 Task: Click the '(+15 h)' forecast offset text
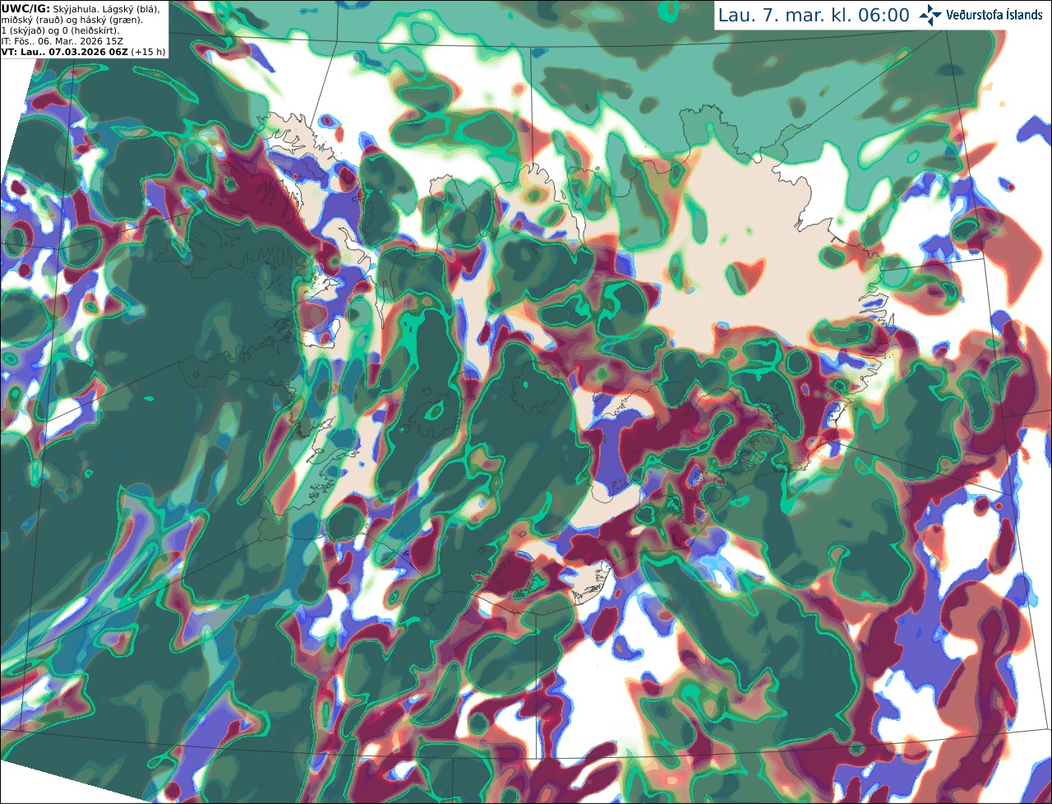pyautogui.click(x=148, y=52)
